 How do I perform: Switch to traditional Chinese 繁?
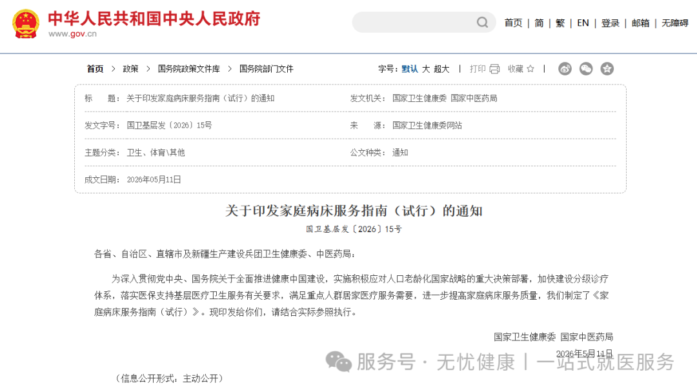point(560,23)
